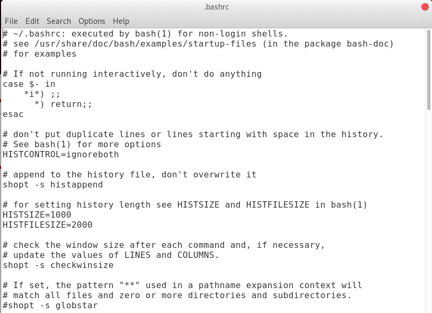
Task: Click the '*) return;;' line
Action: click(63, 104)
